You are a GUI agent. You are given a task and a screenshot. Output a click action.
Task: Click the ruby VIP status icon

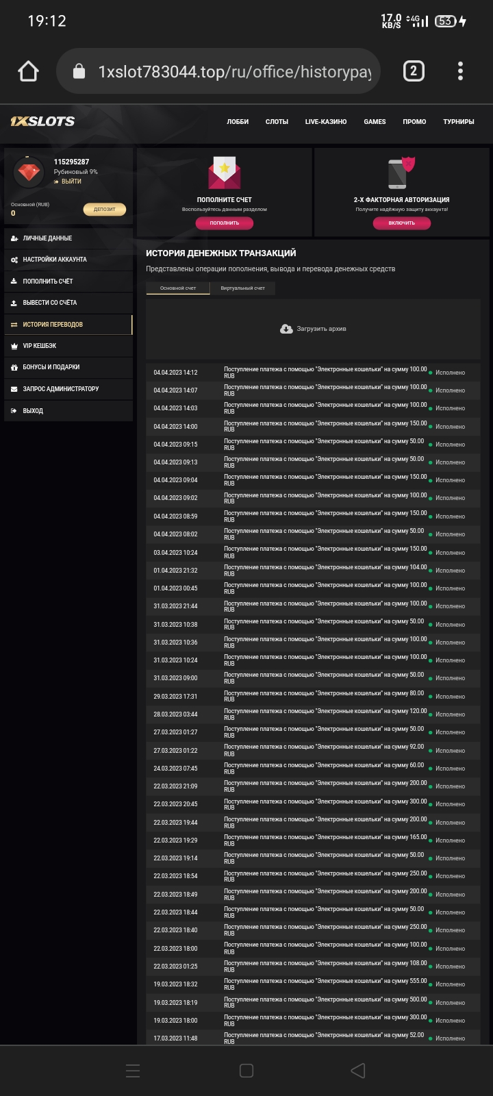(29, 172)
